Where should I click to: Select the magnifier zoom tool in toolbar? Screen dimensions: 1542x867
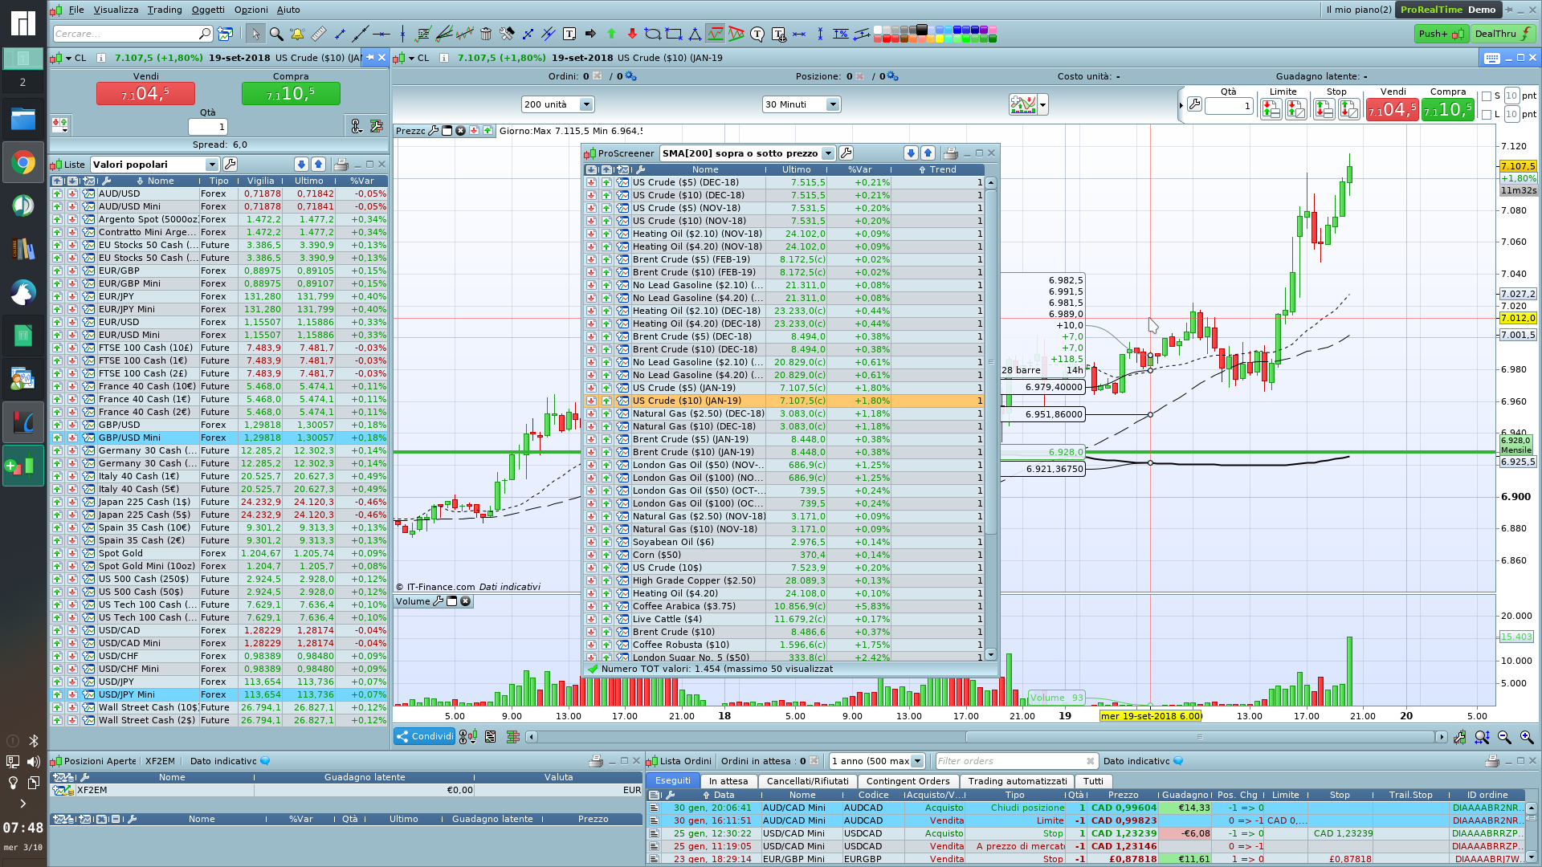point(276,34)
